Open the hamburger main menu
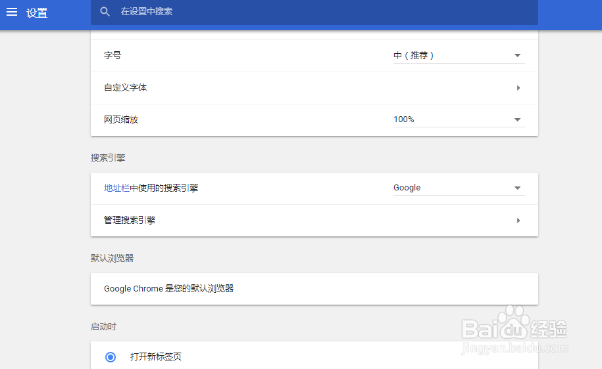 coord(12,12)
